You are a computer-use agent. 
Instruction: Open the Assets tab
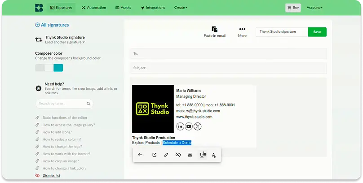click(x=124, y=8)
